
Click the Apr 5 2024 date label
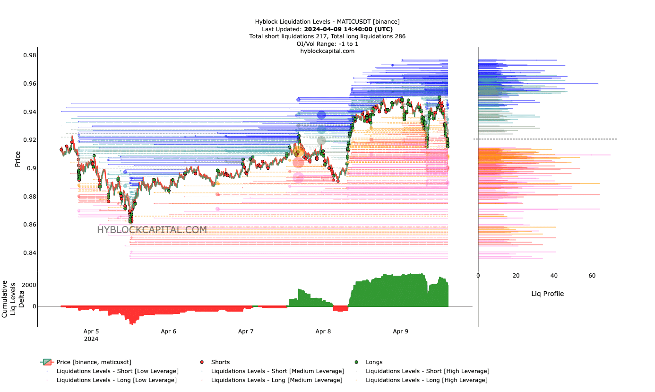[91, 335]
